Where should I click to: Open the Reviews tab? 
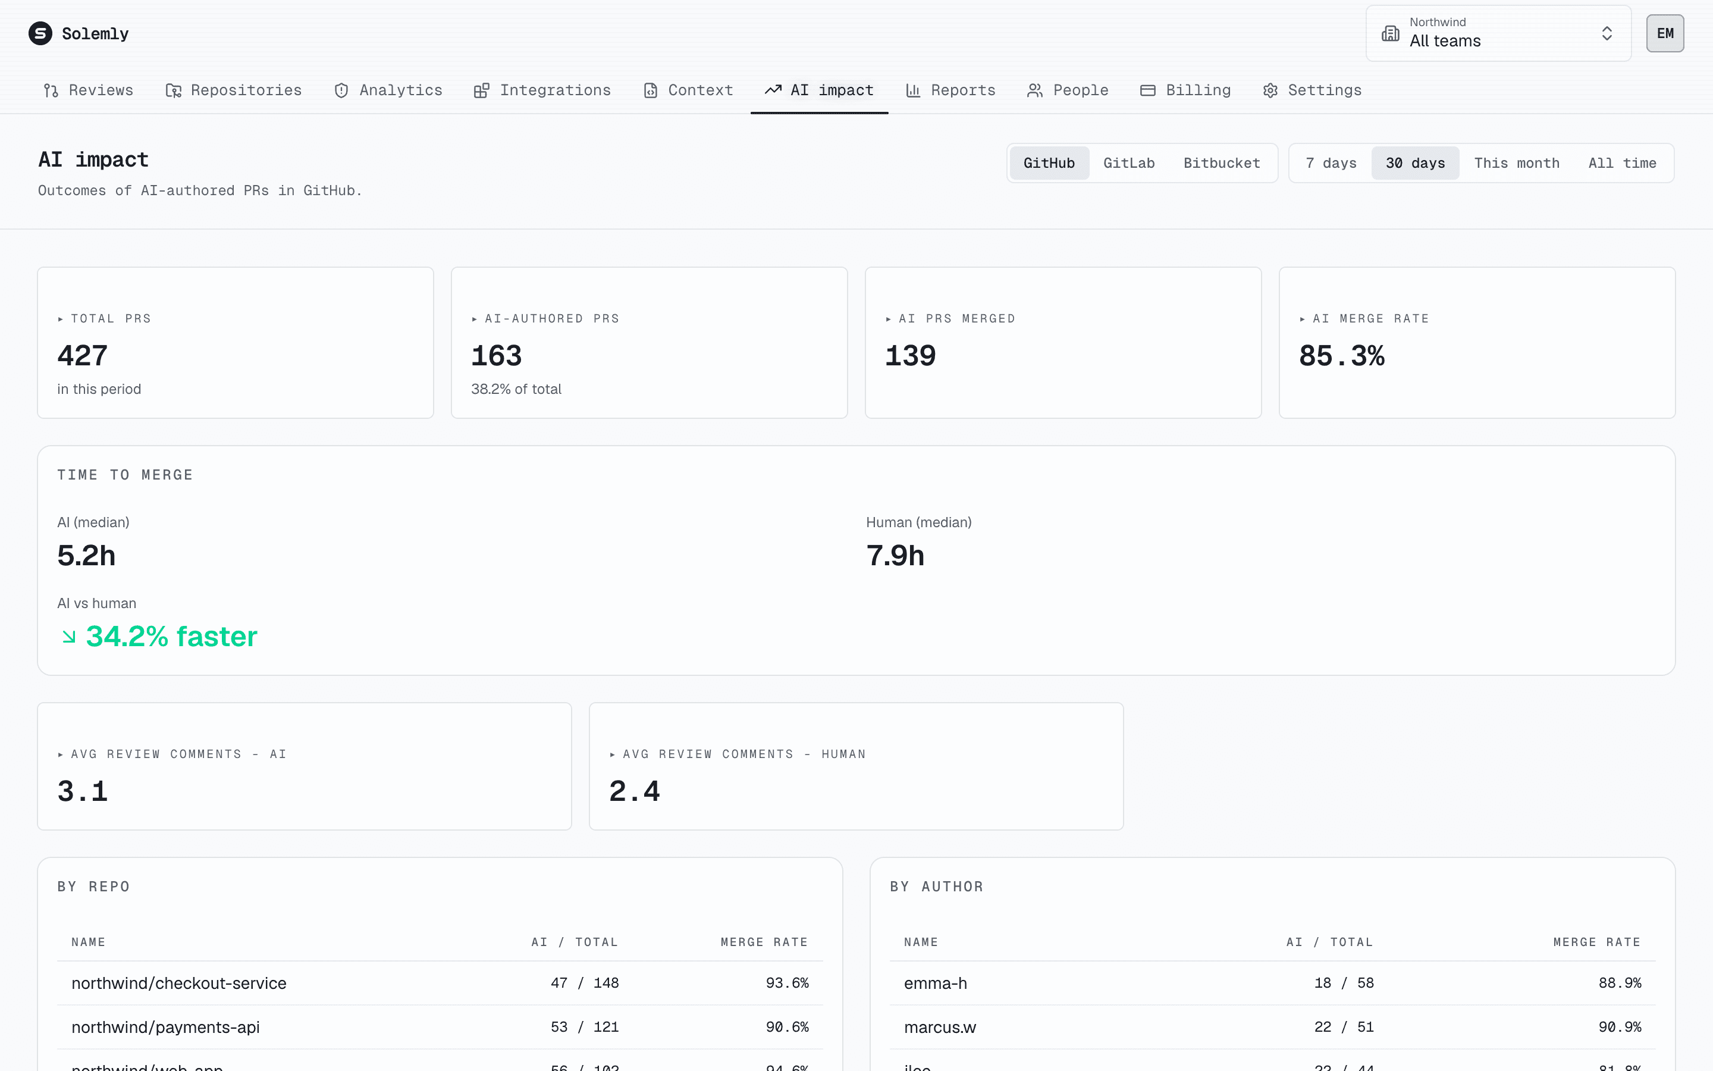click(x=89, y=90)
